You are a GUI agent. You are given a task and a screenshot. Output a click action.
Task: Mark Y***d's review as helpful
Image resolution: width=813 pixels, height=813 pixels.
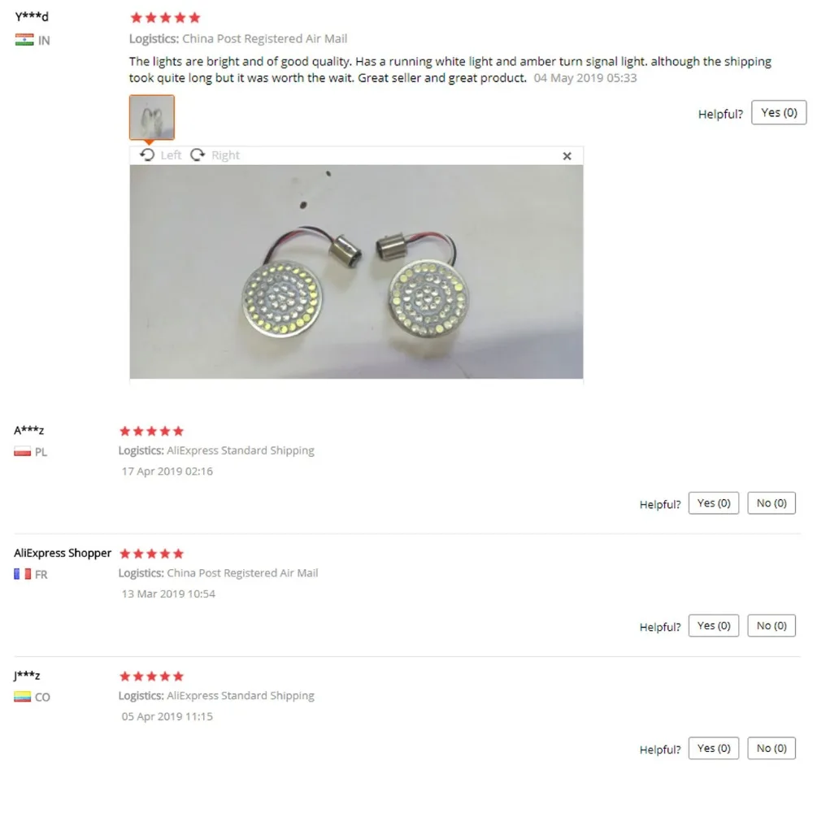pos(779,112)
